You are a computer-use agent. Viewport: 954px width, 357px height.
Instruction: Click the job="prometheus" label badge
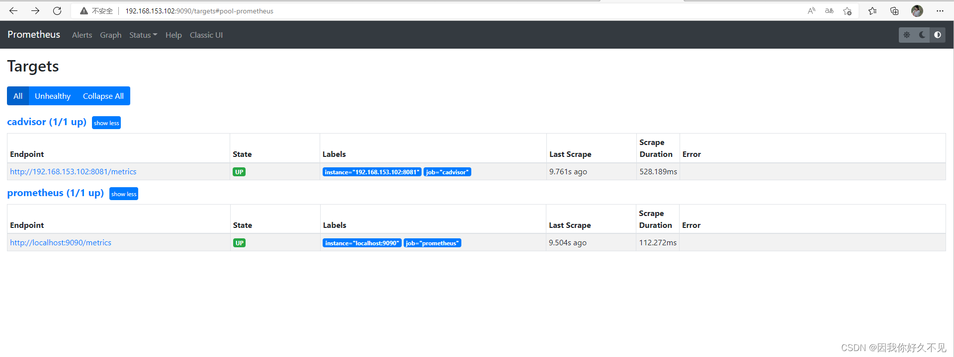point(433,243)
